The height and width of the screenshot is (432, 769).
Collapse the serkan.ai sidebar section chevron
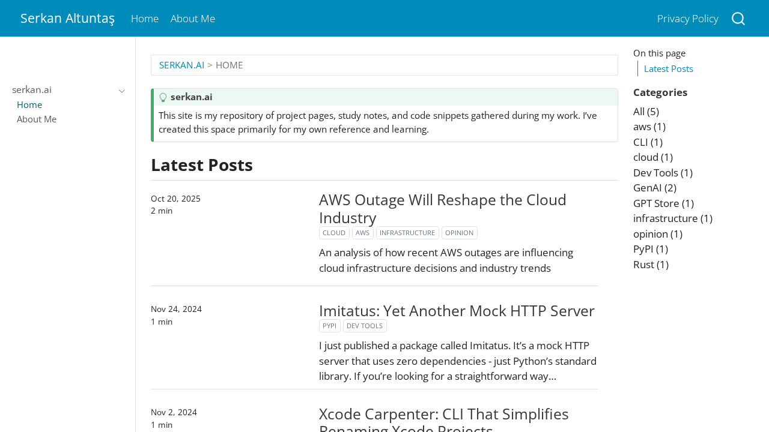click(122, 91)
